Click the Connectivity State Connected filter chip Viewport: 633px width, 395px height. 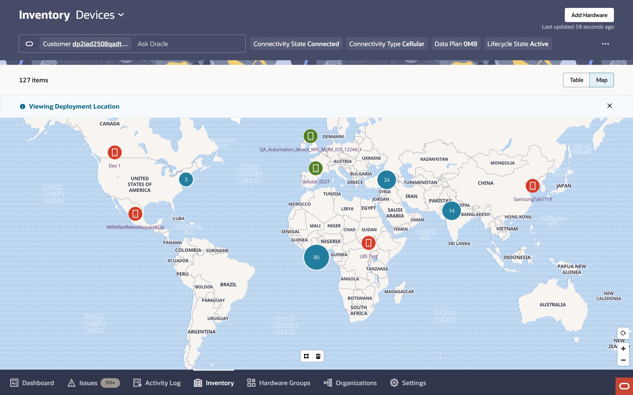pyautogui.click(x=296, y=44)
